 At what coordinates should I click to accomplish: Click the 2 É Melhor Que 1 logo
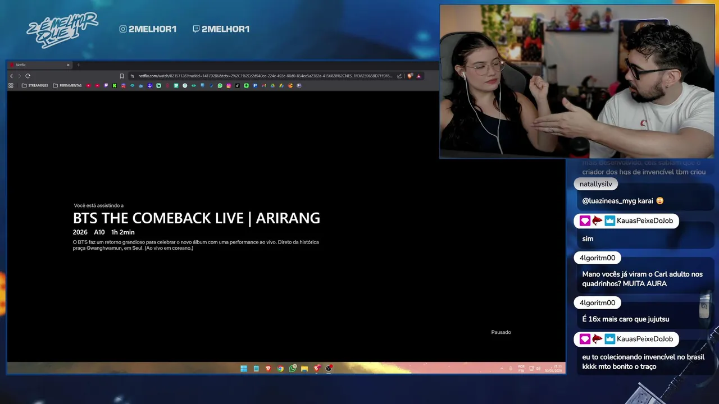pyautogui.click(x=62, y=30)
